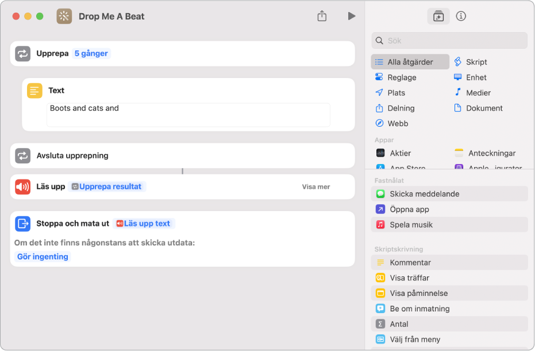Click the Läs upp text variable token
The width and height of the screenshot is (535, 351).
coord(144,223)
